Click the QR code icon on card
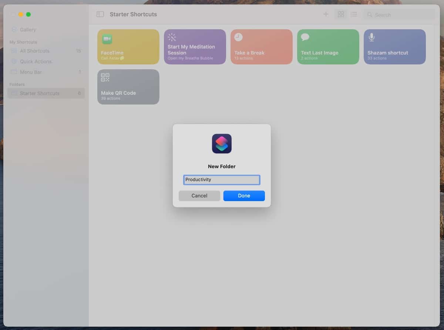The height and width of the screenshot is (330, 444). (x=105, y=77)
